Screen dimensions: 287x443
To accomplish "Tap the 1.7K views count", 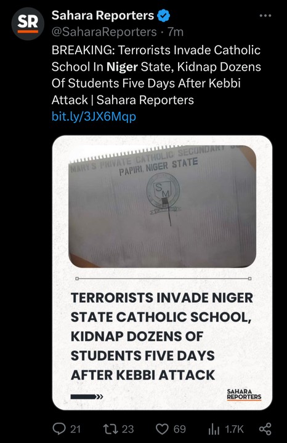I will pos(234,429).
